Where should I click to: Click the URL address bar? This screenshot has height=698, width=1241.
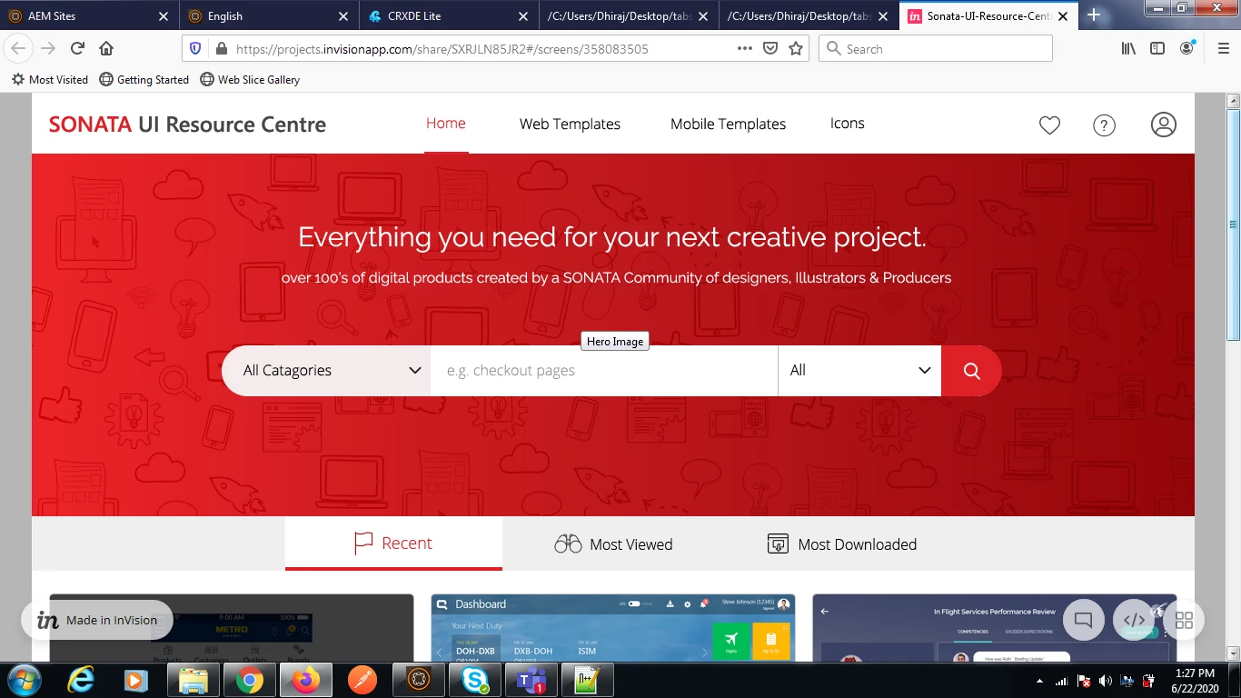pyautogui.click(x=482, y=49)
